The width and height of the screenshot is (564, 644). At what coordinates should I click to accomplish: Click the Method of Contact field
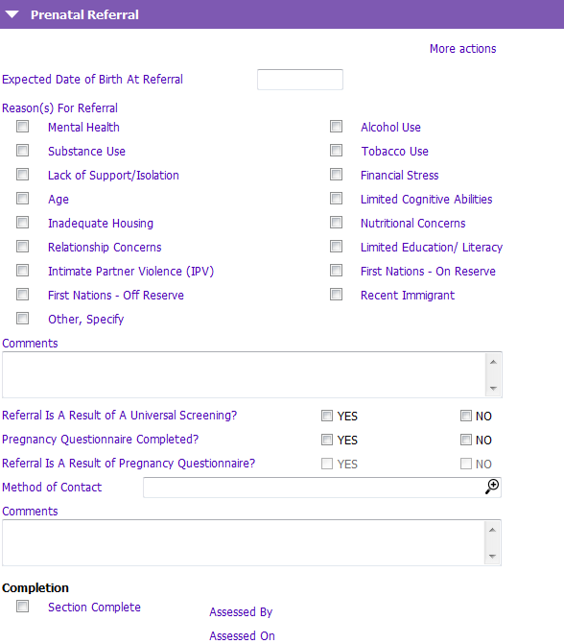(322, 488)
